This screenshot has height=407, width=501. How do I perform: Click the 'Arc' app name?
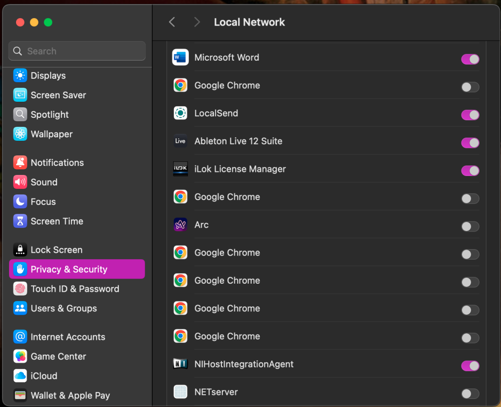tap(201, 225)
